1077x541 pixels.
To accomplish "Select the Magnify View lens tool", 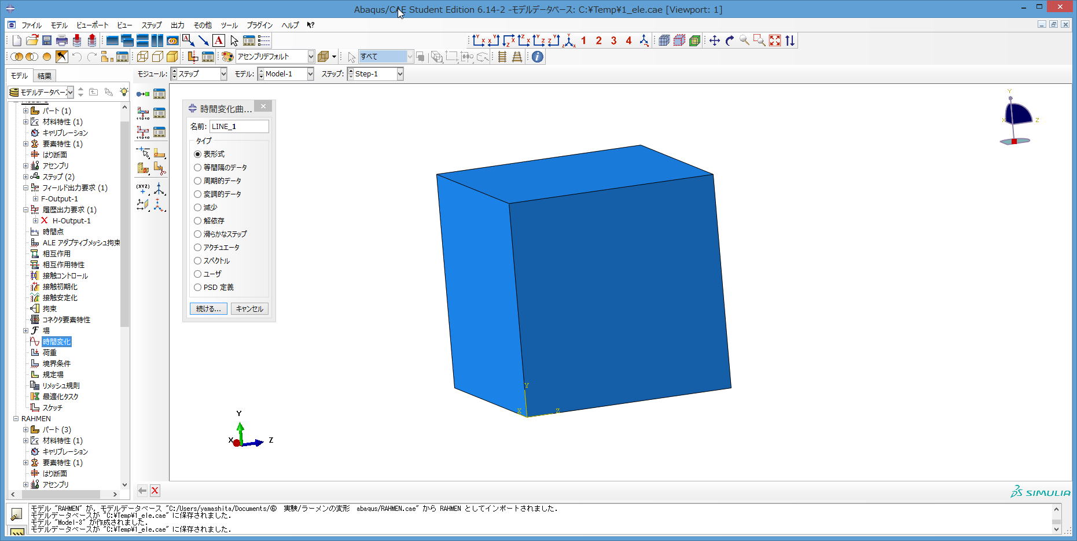I will click(x=745, y=41).
